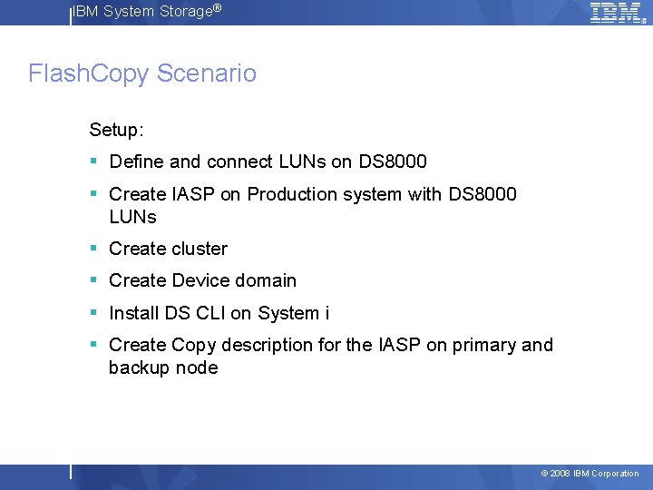Click the 'Create cluster' bullet text
Viewport: 653px width, 490px height.
point(169,249)
